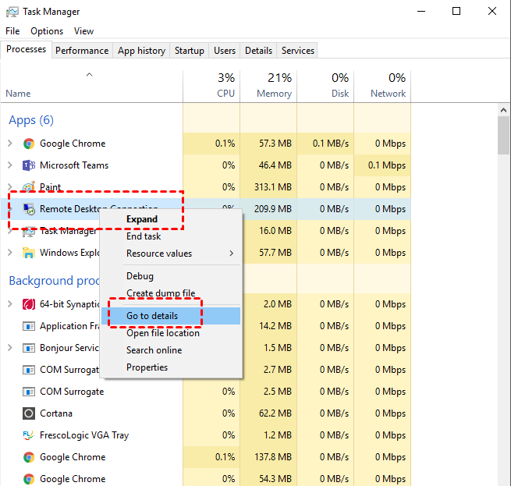Screen dimensions: 511x486
Task: Sort by the CPU column header
Action: [x=212, y=87]
